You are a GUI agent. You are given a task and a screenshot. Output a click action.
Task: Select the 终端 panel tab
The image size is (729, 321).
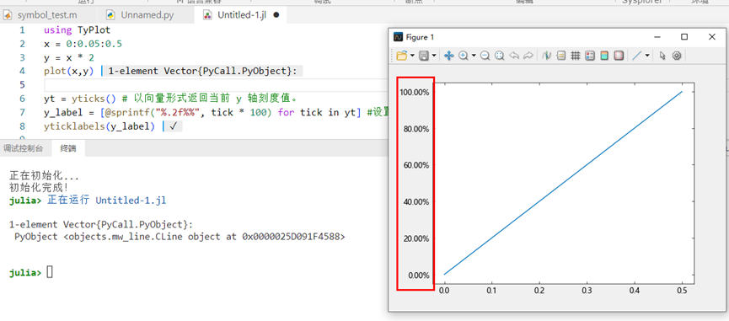tap(68, 148)
